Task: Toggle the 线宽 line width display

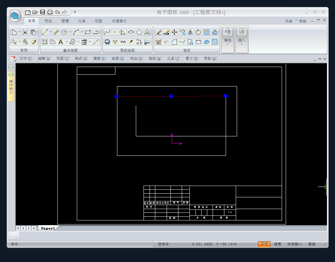Action: pos(278,244)
